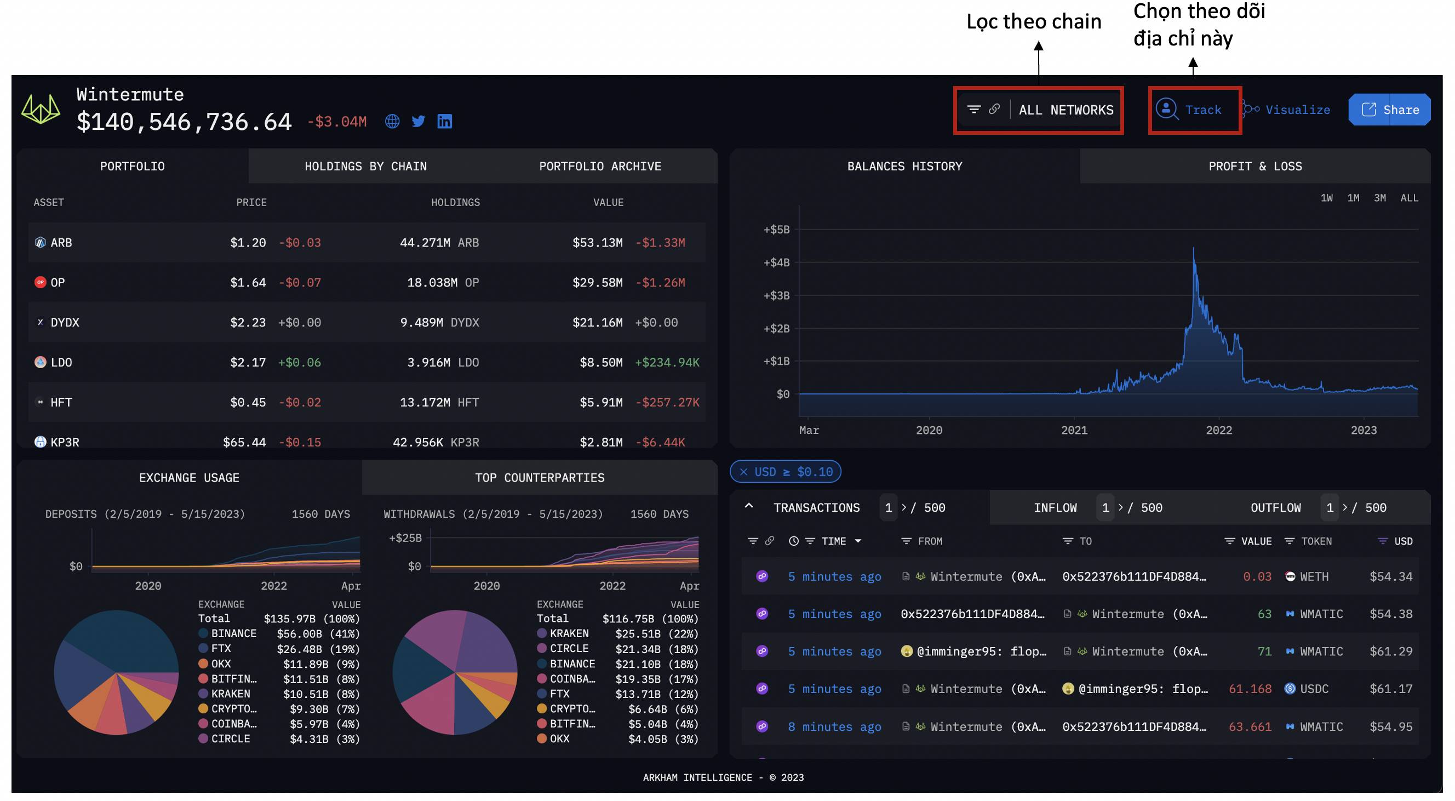Click the Track button
The width and height of the screenshot is (1455, 801).
click(1189, 110)
